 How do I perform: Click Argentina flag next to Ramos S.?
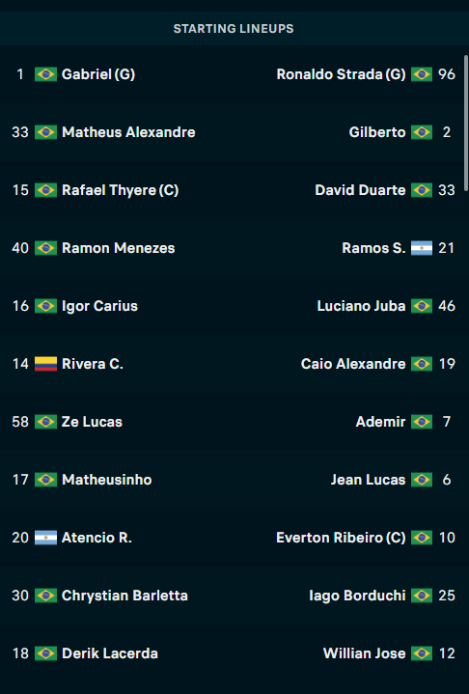[x=421, y=248]
